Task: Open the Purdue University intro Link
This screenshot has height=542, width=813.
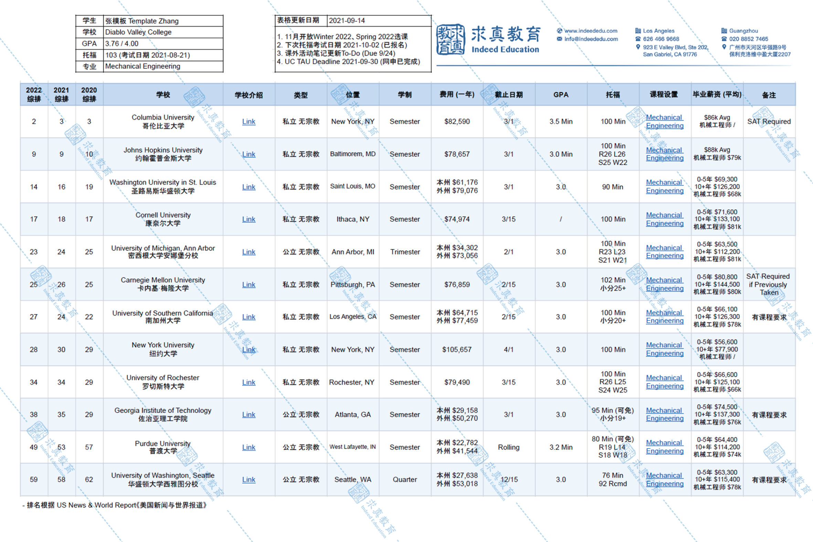Action: pyautogui.click(x=249, y=447)
